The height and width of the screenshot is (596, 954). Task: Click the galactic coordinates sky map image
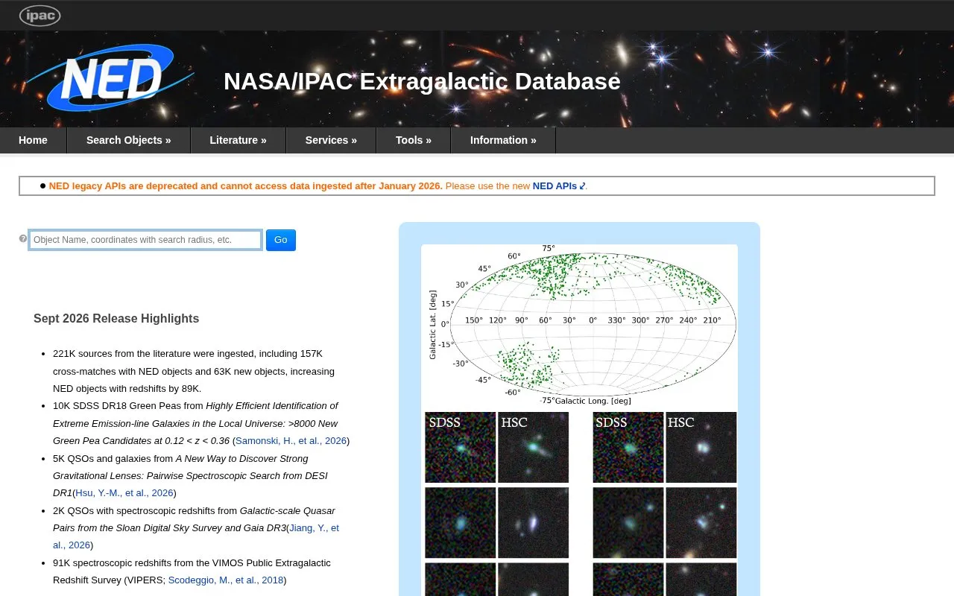pyautogui.click(x=579, y=326)
